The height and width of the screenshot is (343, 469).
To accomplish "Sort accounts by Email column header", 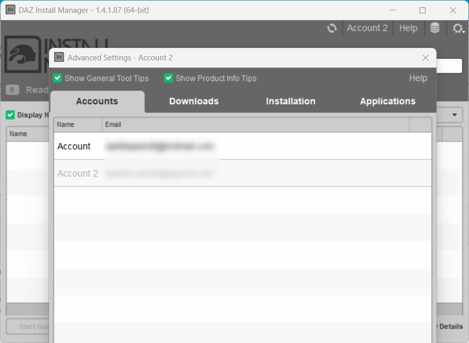I will click(x=256, y=125).
